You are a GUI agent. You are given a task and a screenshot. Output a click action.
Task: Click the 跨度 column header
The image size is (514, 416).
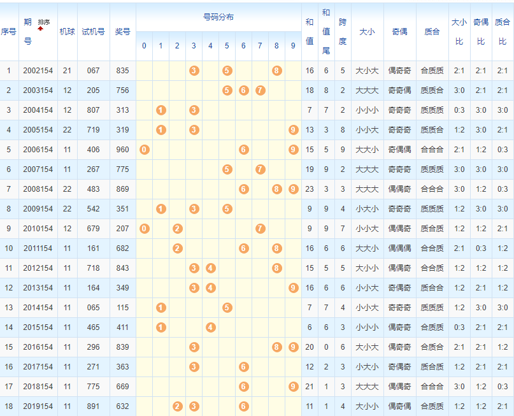343,31
